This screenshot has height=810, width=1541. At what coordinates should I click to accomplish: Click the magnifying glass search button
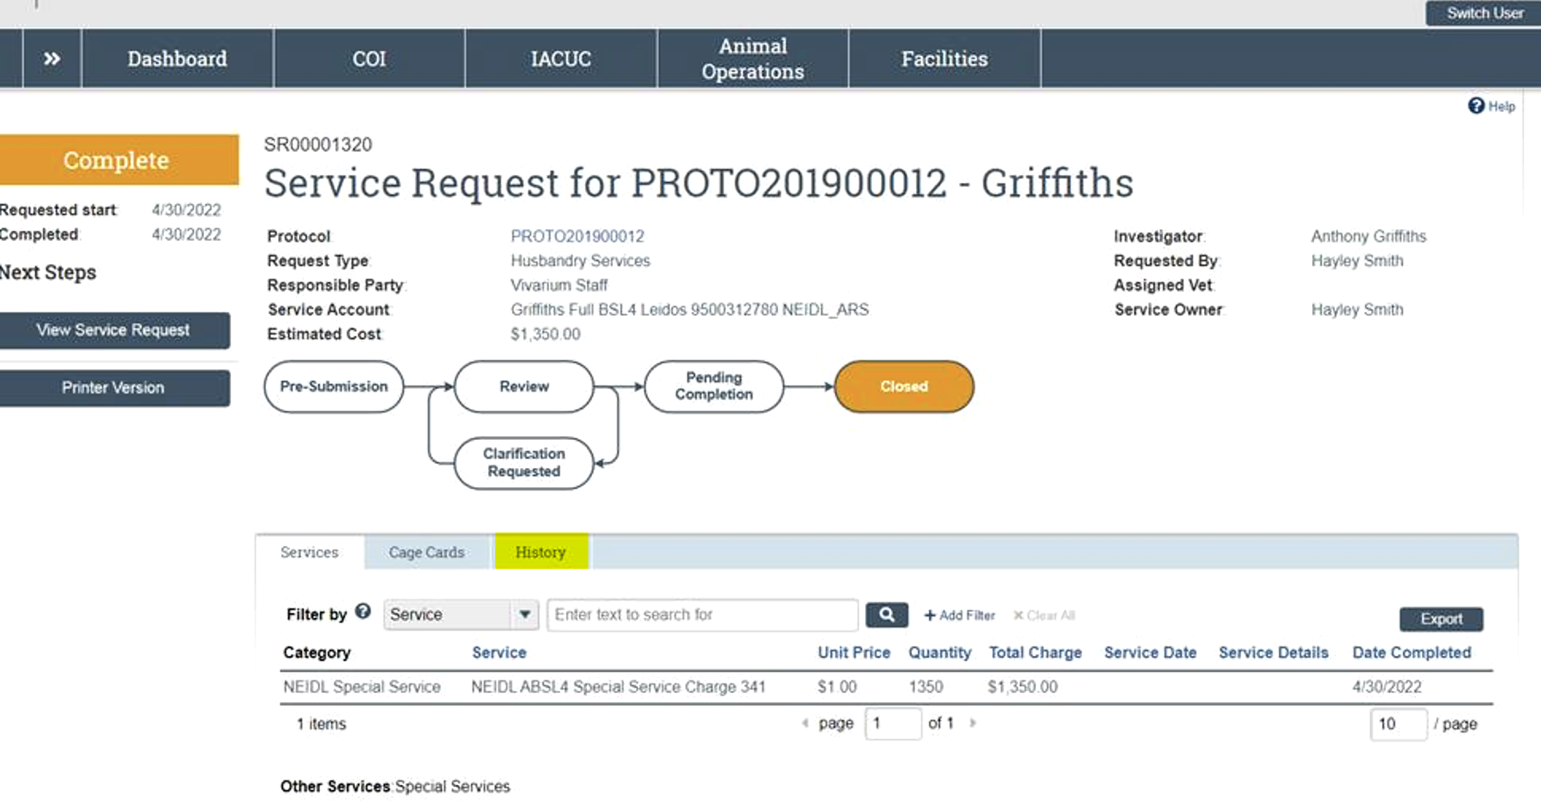tap(886, 615)
